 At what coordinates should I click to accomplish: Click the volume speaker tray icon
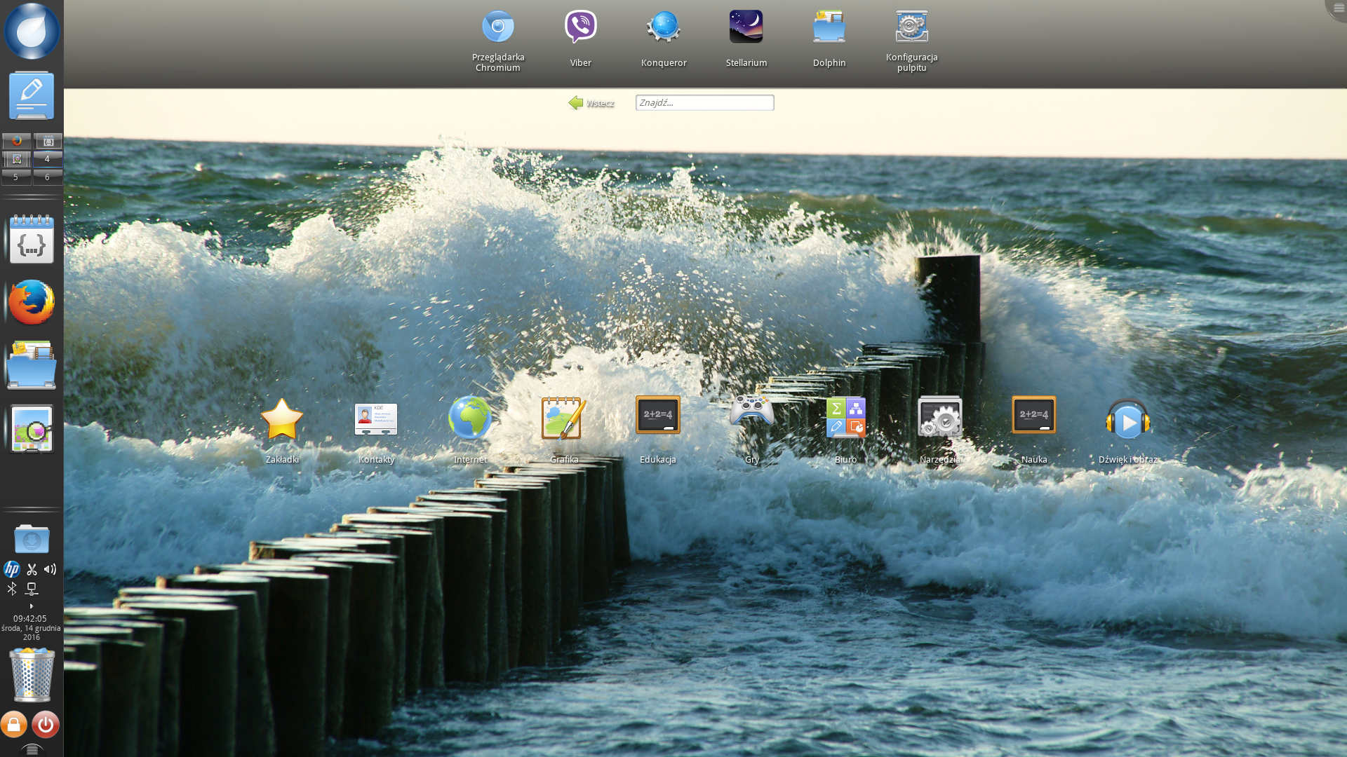[x=50, y=569]
